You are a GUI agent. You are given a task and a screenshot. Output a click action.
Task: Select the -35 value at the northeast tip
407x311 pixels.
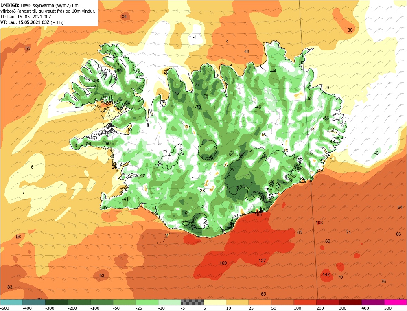pyautogui.click(x=301, y=63)
